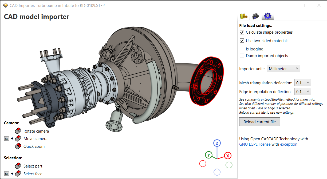Expand Edge interpolation deflection dropdown
The height and width of the screenshot is (179, 327).
(302, 92)
